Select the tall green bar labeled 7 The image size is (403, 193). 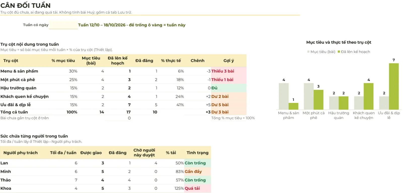[394, 86]
